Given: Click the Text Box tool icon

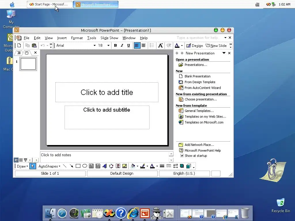Looking at the screenshot, I should coord(91,166).
